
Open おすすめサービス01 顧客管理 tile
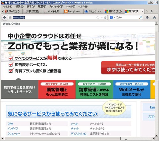[57, 89]
